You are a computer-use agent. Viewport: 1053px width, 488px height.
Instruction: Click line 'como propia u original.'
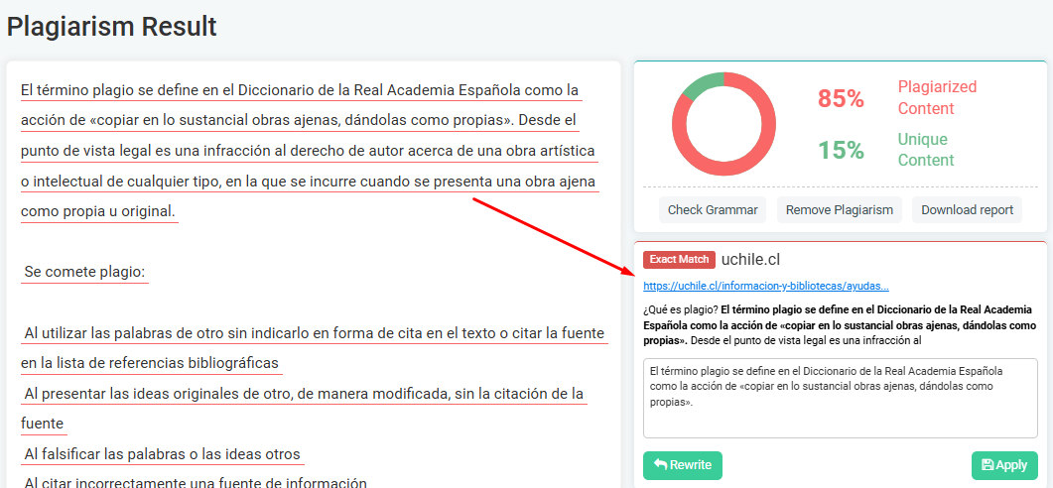point(98,211)
